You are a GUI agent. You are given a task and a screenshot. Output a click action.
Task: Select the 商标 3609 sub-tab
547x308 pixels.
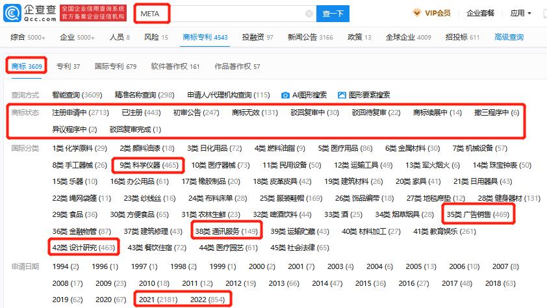27,66
